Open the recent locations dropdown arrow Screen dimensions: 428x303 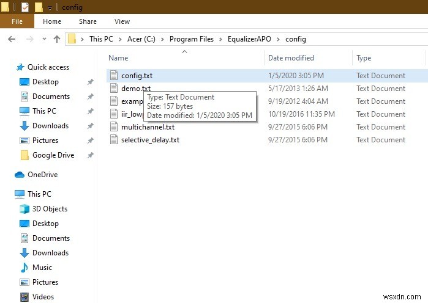click(44, 39)
